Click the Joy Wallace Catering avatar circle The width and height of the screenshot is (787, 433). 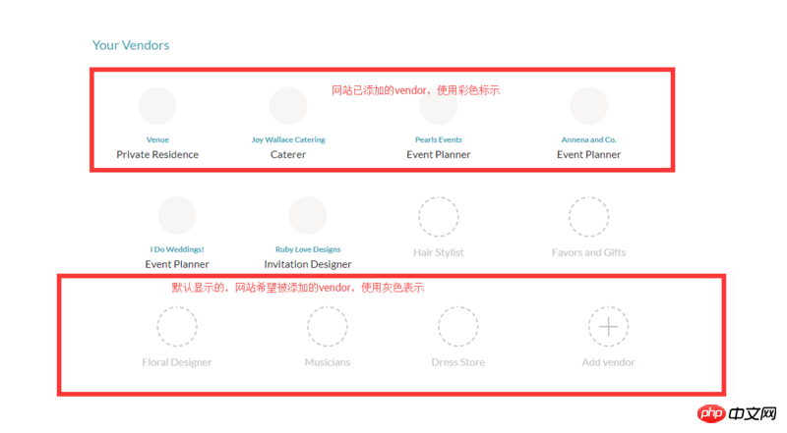pyautogui.click(x=288, y=106)
